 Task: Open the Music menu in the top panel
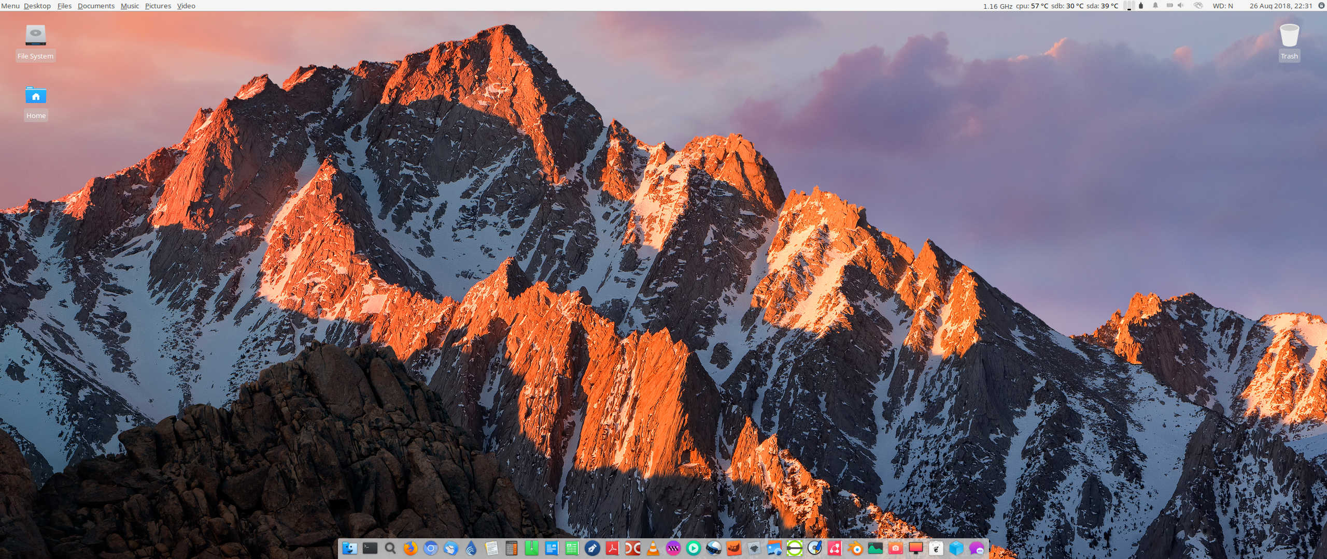[x=130, y=6]
